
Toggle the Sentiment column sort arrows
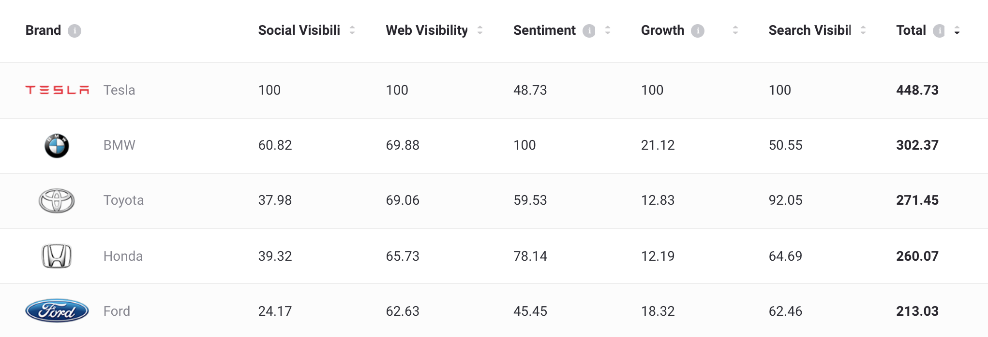pyautogui.click(x=608, y=30)
